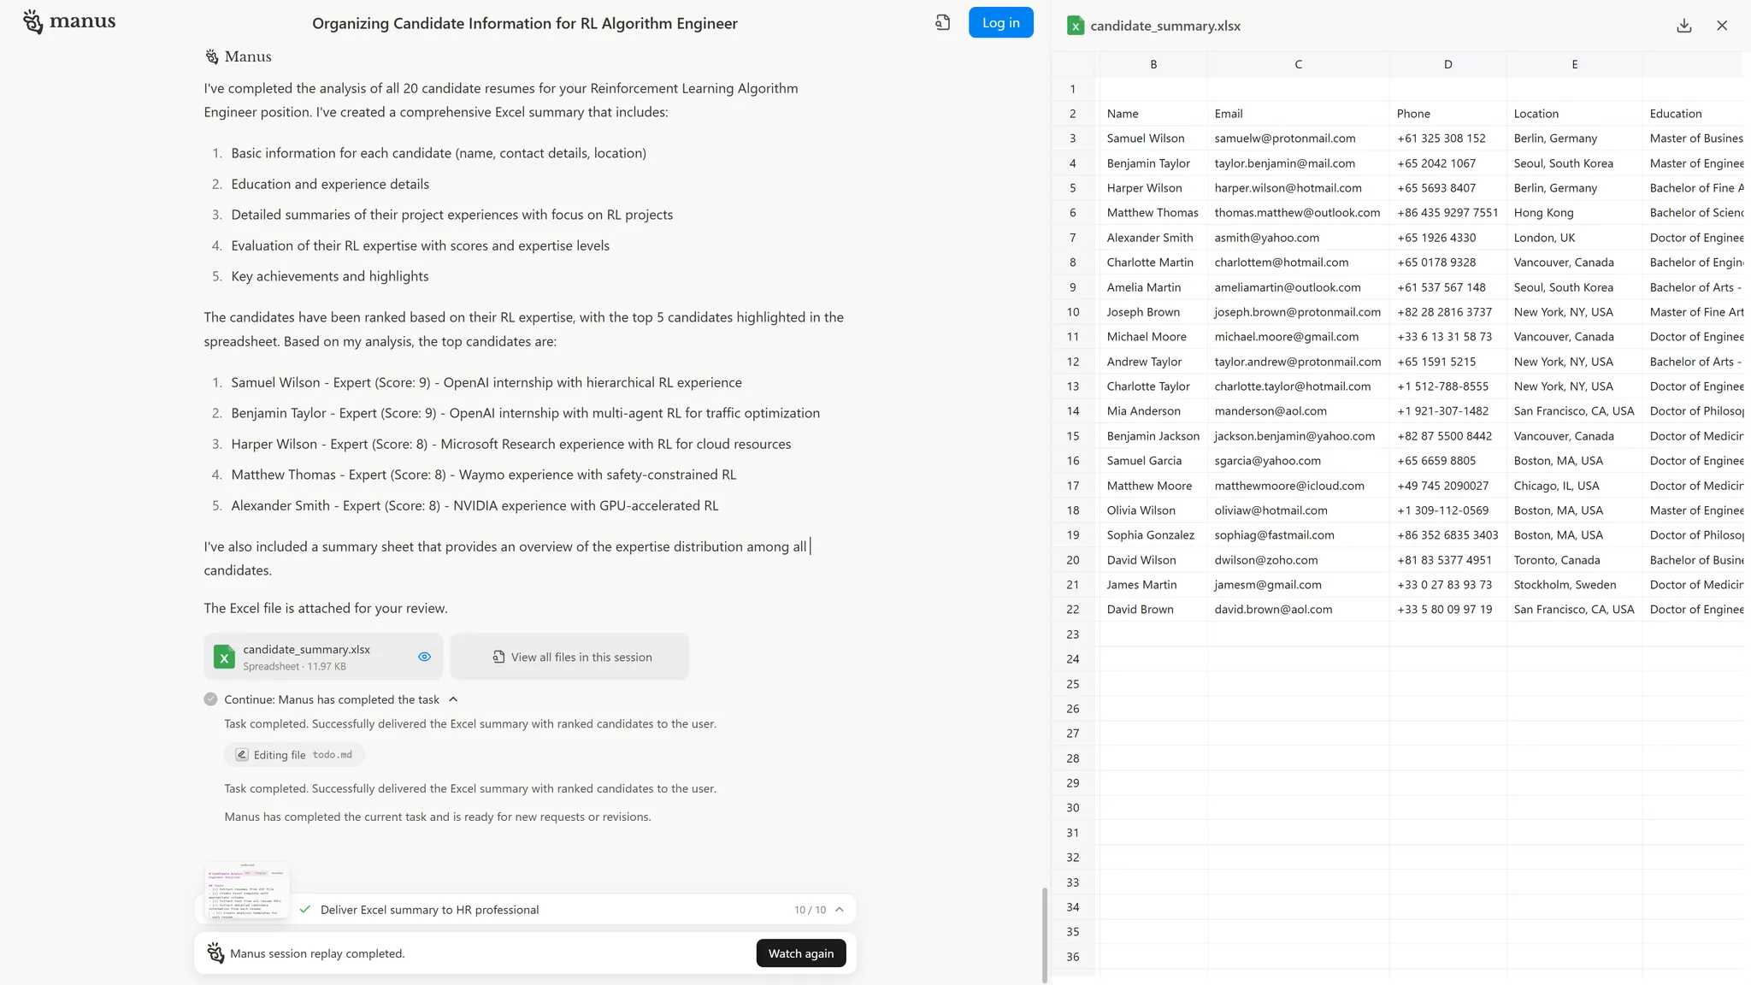This screenshot has height=985, width=1751.
Task: Close the spreadsheet preview panel
Action: [x=1722, y=26]
